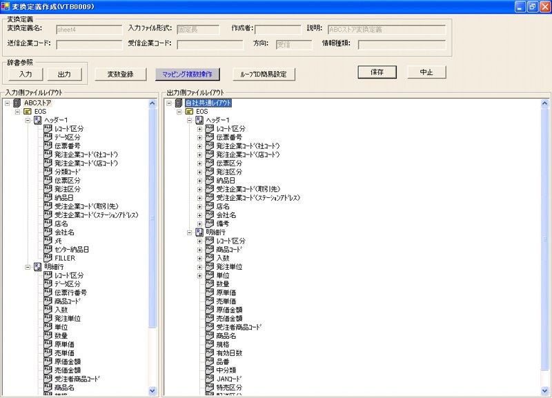This screenshot has width=552, height=398.
Task: Collapse EOS node in input layout tree
Action: click(x=17, y=112)
